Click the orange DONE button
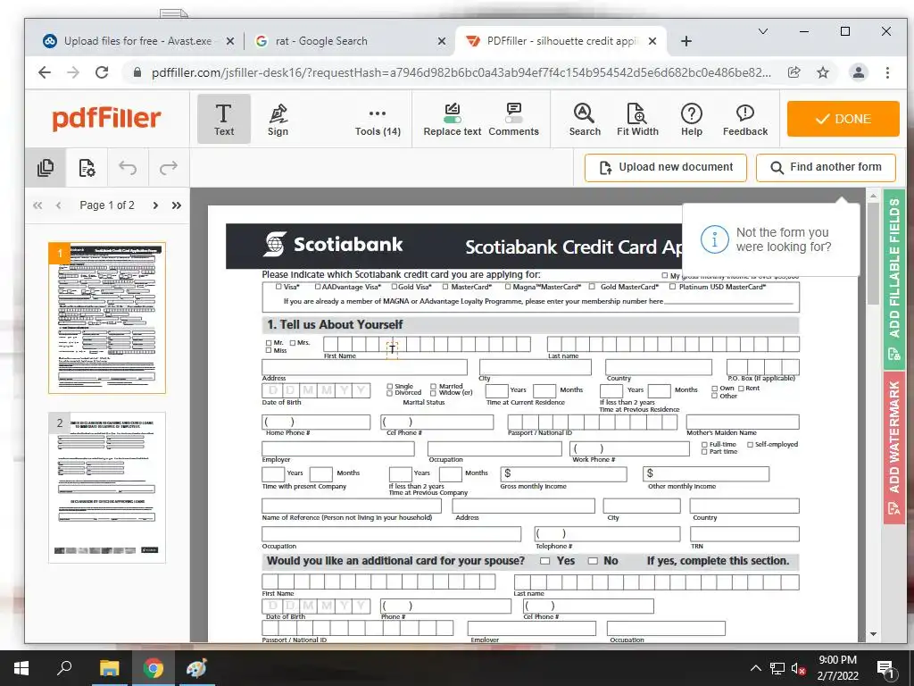 (843, 119)
